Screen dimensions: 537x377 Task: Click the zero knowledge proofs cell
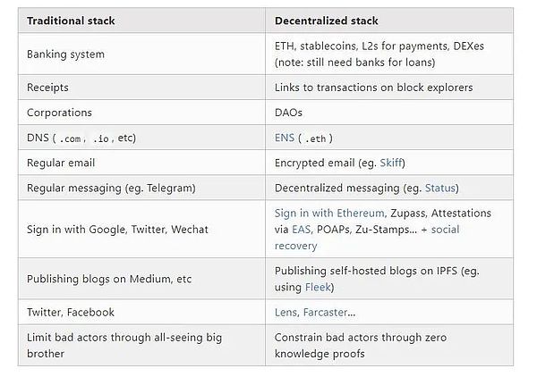point(360,346)
